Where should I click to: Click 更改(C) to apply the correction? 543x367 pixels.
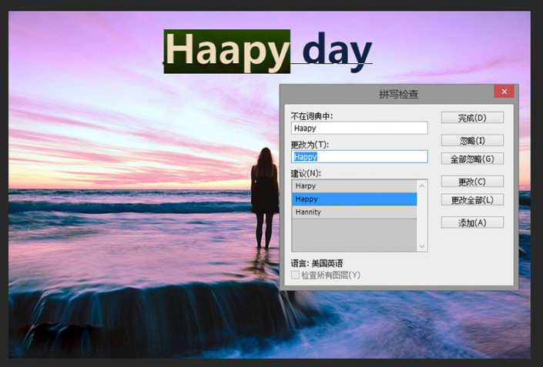[x=472, y=182]
